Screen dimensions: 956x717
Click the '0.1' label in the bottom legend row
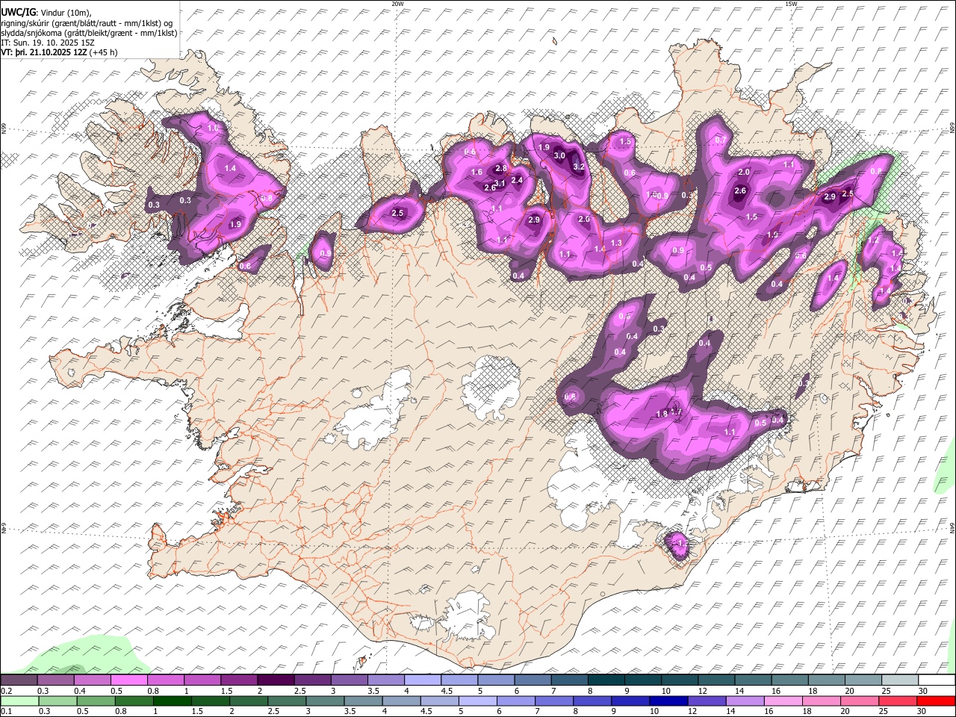pyautogui.click(x=6, y=712)
